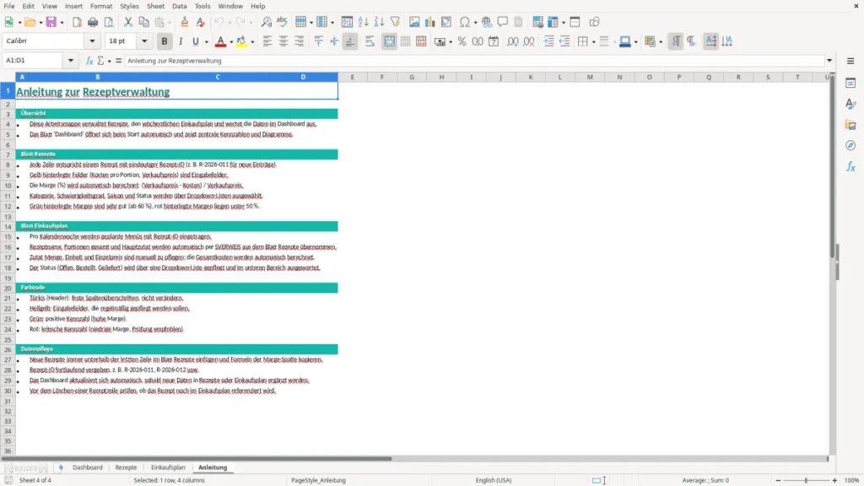Click the zoom slider in status bar
The width and height of the screenshot is (864, 486).
click(806, 480)
